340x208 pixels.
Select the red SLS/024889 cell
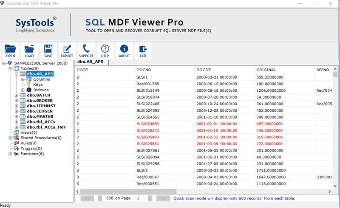[x=147, y=124]
